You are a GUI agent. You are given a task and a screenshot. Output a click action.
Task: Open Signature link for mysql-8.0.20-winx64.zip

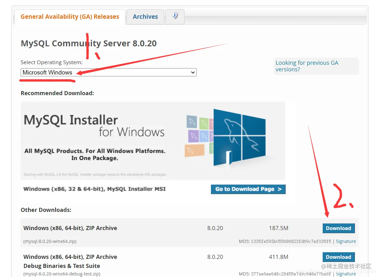point(346,241)
